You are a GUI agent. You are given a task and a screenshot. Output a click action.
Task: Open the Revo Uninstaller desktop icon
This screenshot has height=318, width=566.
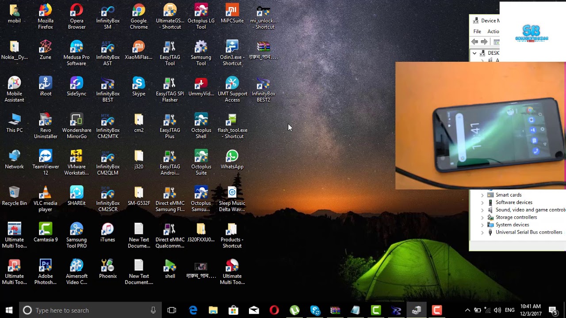(46, 126)
